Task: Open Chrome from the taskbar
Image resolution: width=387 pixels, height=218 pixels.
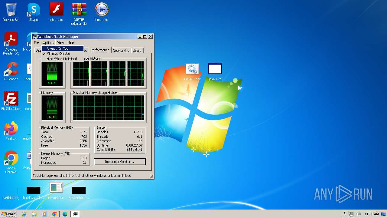Action: click(x=55, y=214)
